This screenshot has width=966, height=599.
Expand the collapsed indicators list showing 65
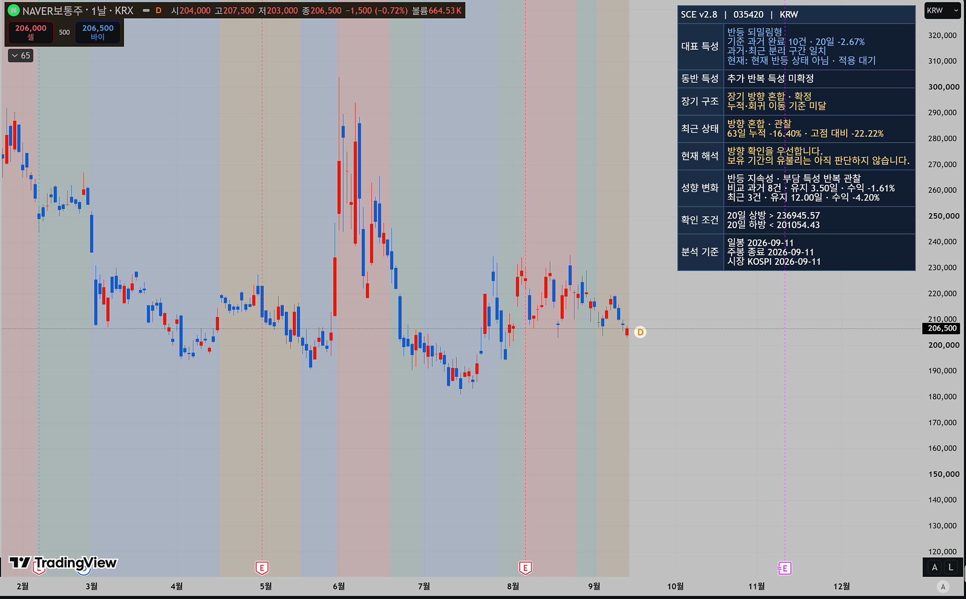(21, 56)
